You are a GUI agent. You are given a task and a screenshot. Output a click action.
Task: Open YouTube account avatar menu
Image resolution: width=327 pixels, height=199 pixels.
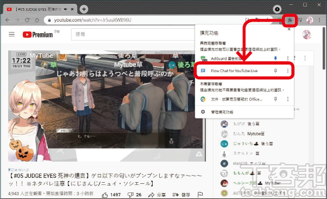point(306,35)
